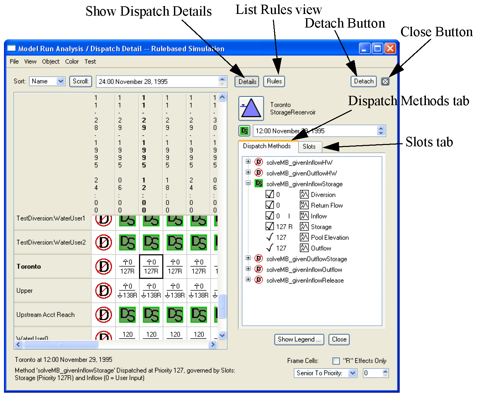Screen dimensions: 480x398
Task: Click the no-dispatch icon in the Toronto row
Action: click(x=103, y=266)
